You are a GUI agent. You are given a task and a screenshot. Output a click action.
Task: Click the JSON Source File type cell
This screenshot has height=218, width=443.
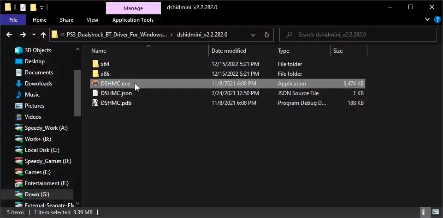pos(298,93)
